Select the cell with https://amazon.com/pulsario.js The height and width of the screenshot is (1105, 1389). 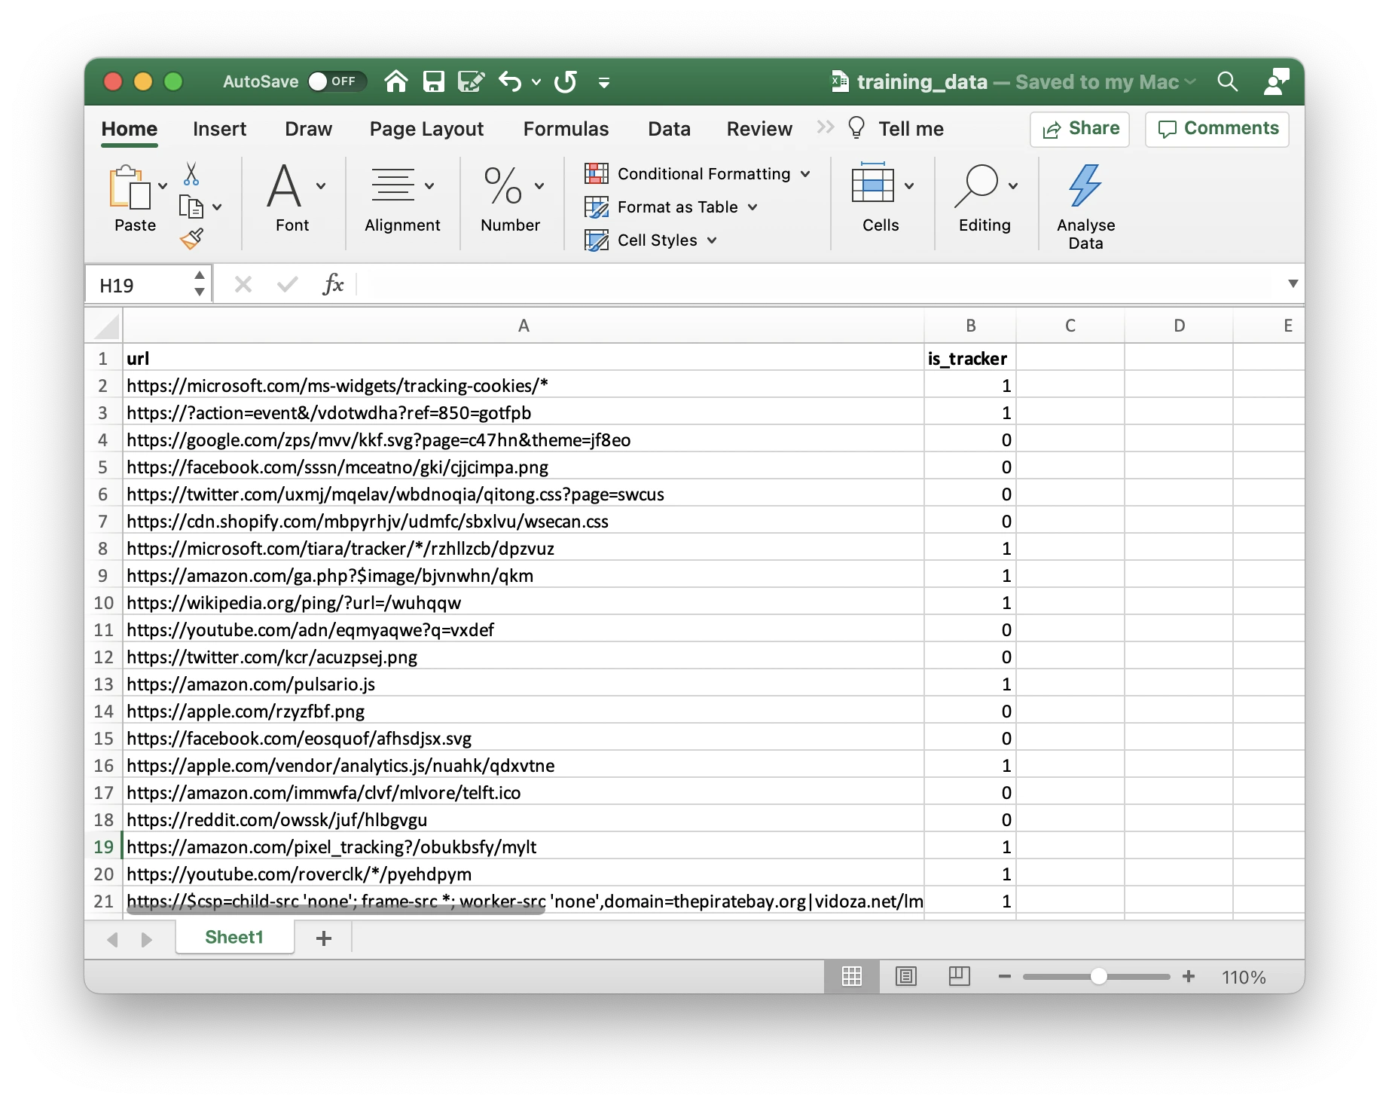524,684
